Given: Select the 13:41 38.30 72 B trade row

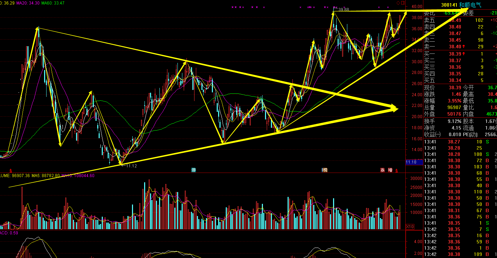Looking at the screenshot, I should (x=460, y=160).
